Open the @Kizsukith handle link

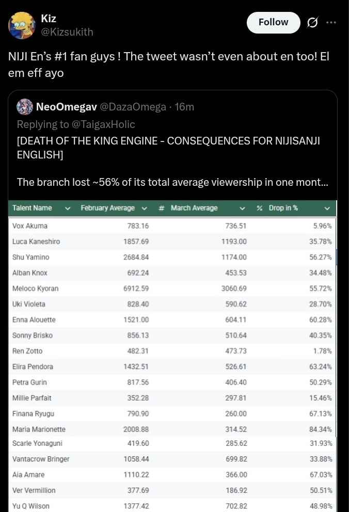67,32
